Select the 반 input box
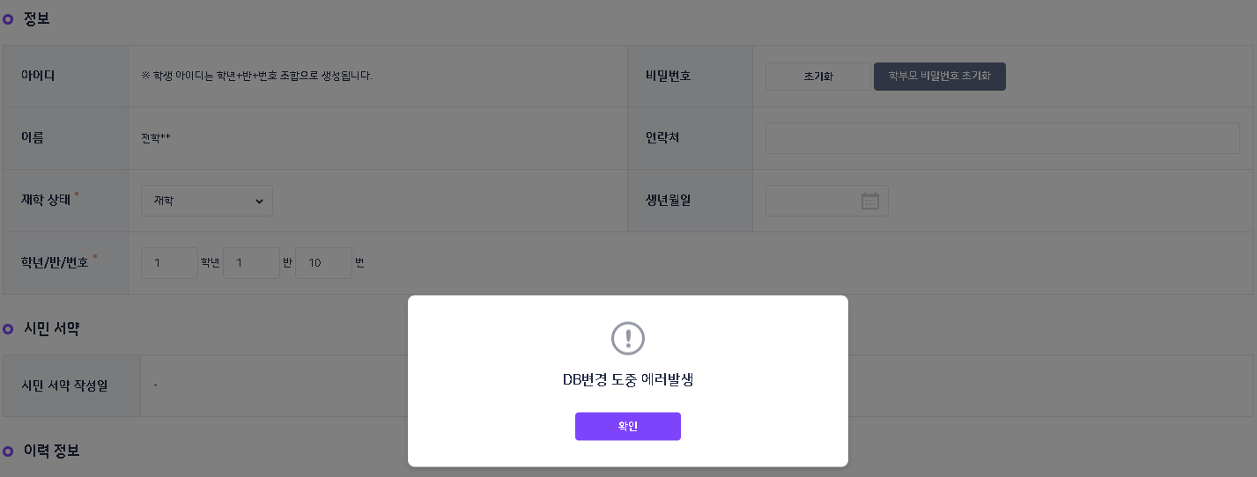This screenshot has width=1257, height=477. [x=251, y=263]
